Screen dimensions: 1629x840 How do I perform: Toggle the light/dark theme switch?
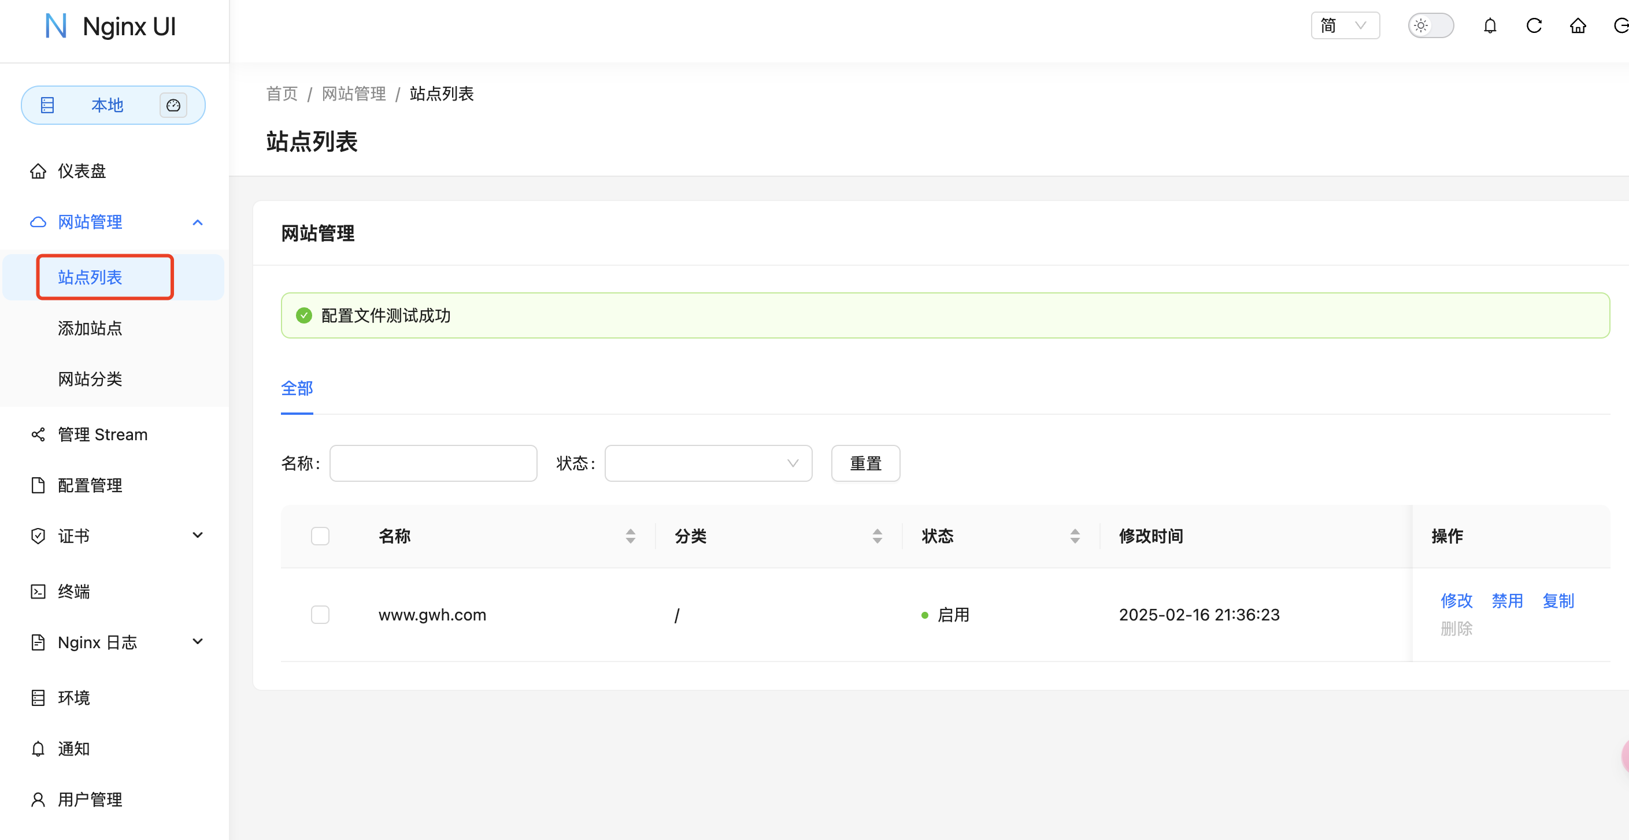click(1431, 26)
